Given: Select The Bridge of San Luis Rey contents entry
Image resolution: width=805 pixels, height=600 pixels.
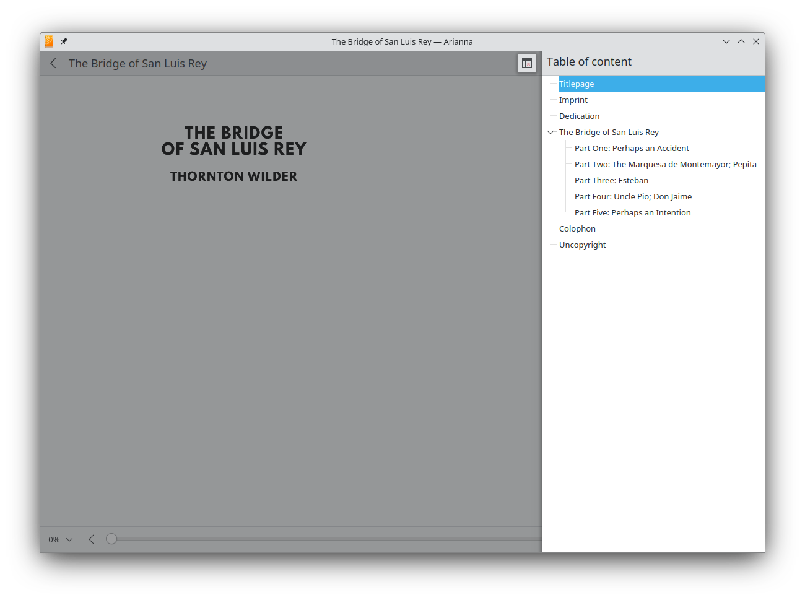Looking at the screenshot, I should click(x=609, y=132).
